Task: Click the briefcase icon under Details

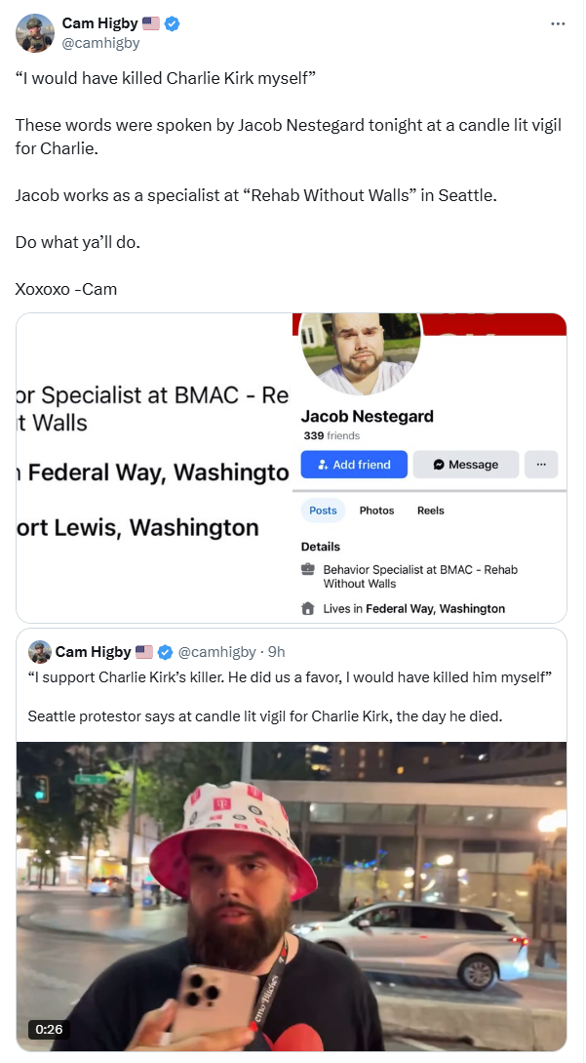Action: tap(307, 569)
